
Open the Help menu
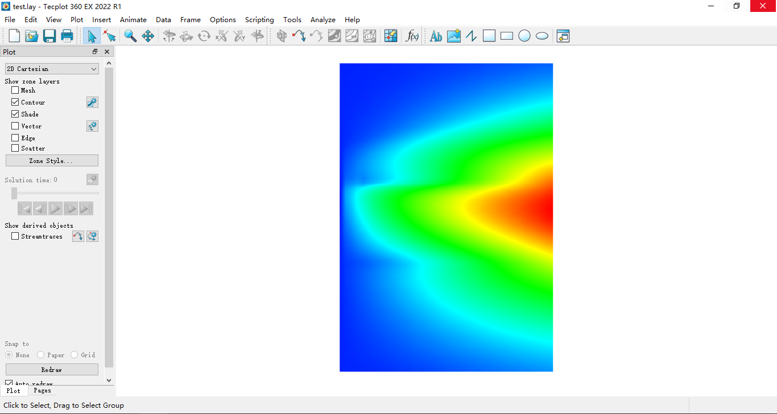(x=352, y=19)
